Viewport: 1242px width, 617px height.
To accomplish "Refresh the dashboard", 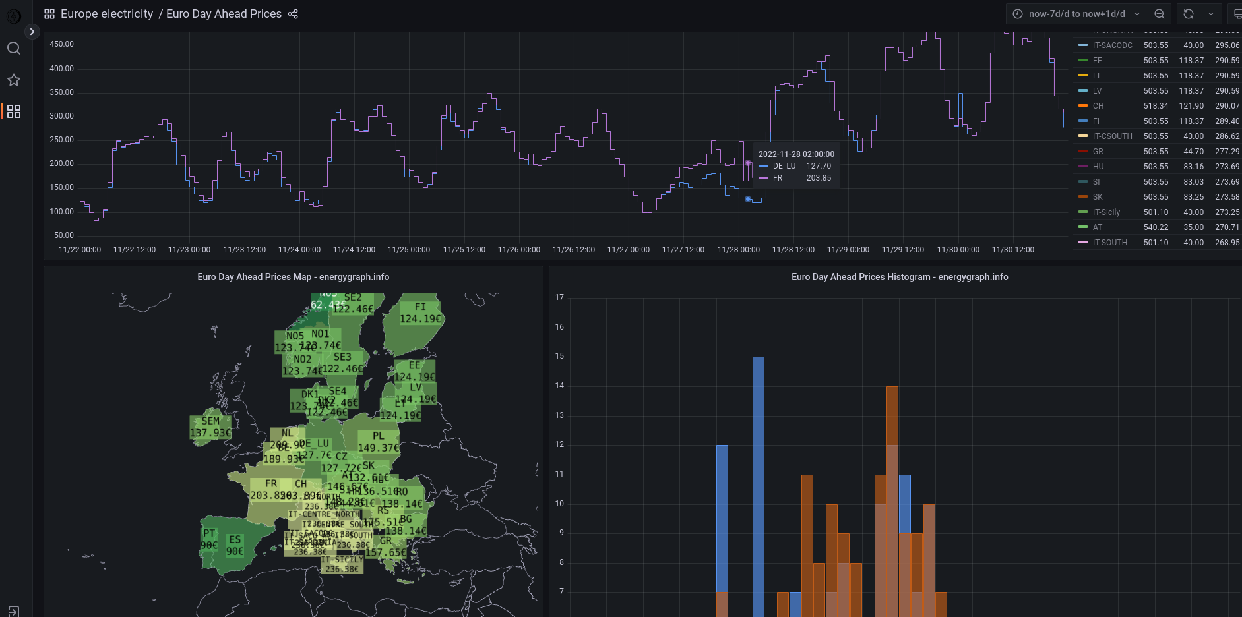I will 1189,14.
